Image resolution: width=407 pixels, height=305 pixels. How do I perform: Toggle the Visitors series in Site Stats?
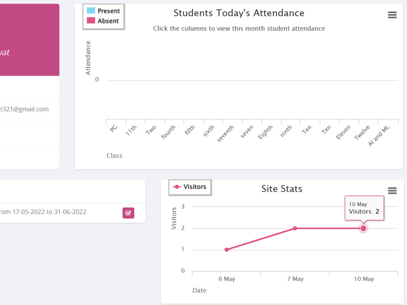(x=190, y=187)
